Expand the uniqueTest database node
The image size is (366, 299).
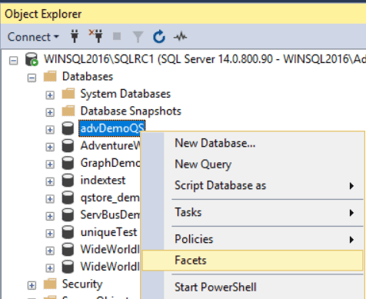[50, 234]
